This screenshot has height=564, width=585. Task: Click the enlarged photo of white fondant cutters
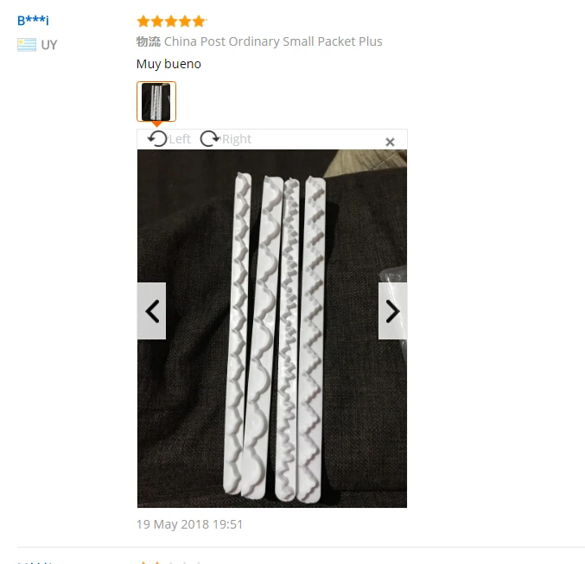coord(272,328)
